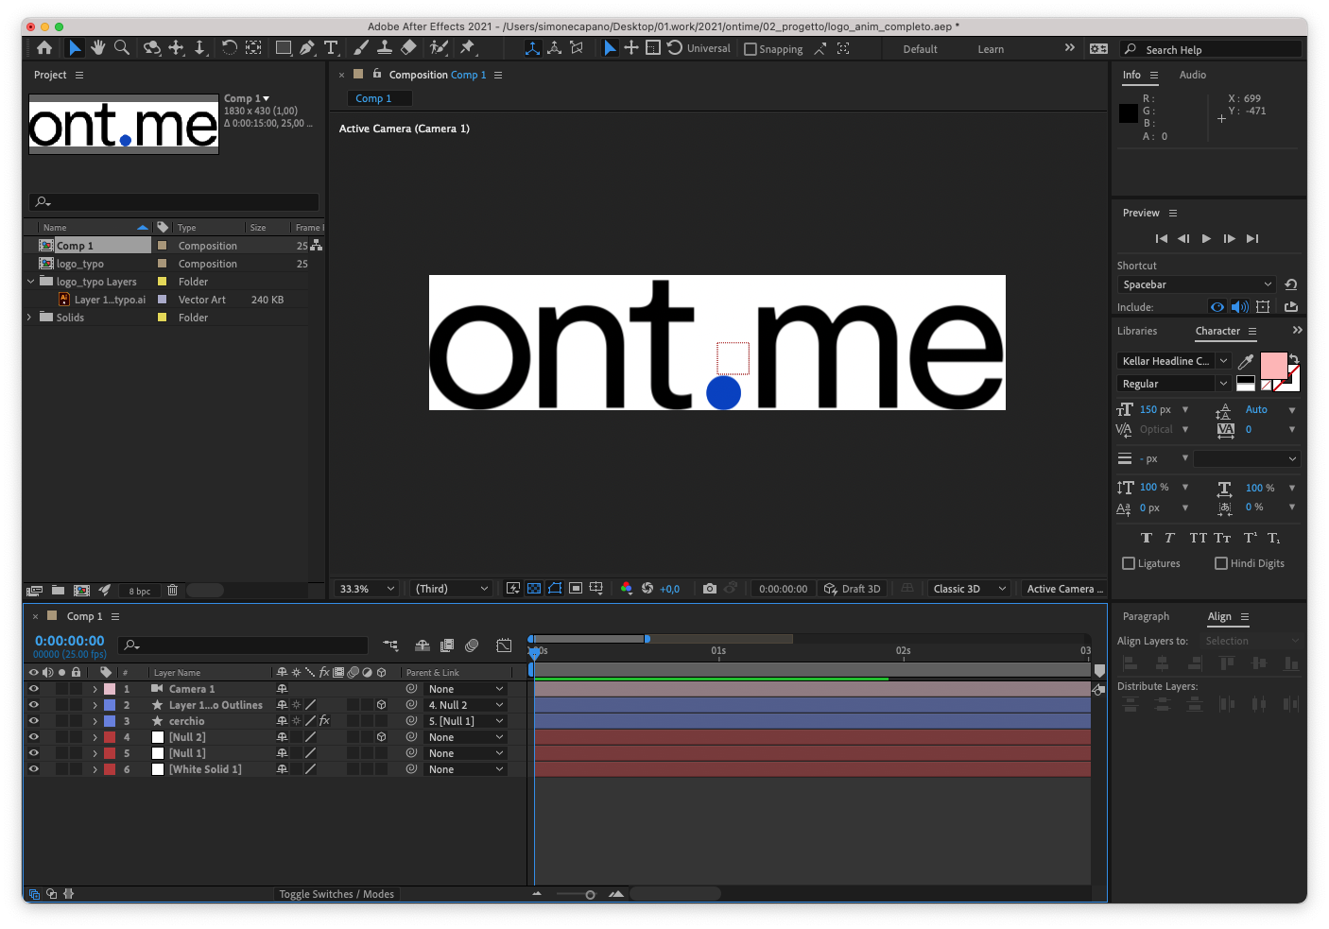Toggle transparency grid in viewer
The height and width of the screenshot is (929, 1329).
534,588
